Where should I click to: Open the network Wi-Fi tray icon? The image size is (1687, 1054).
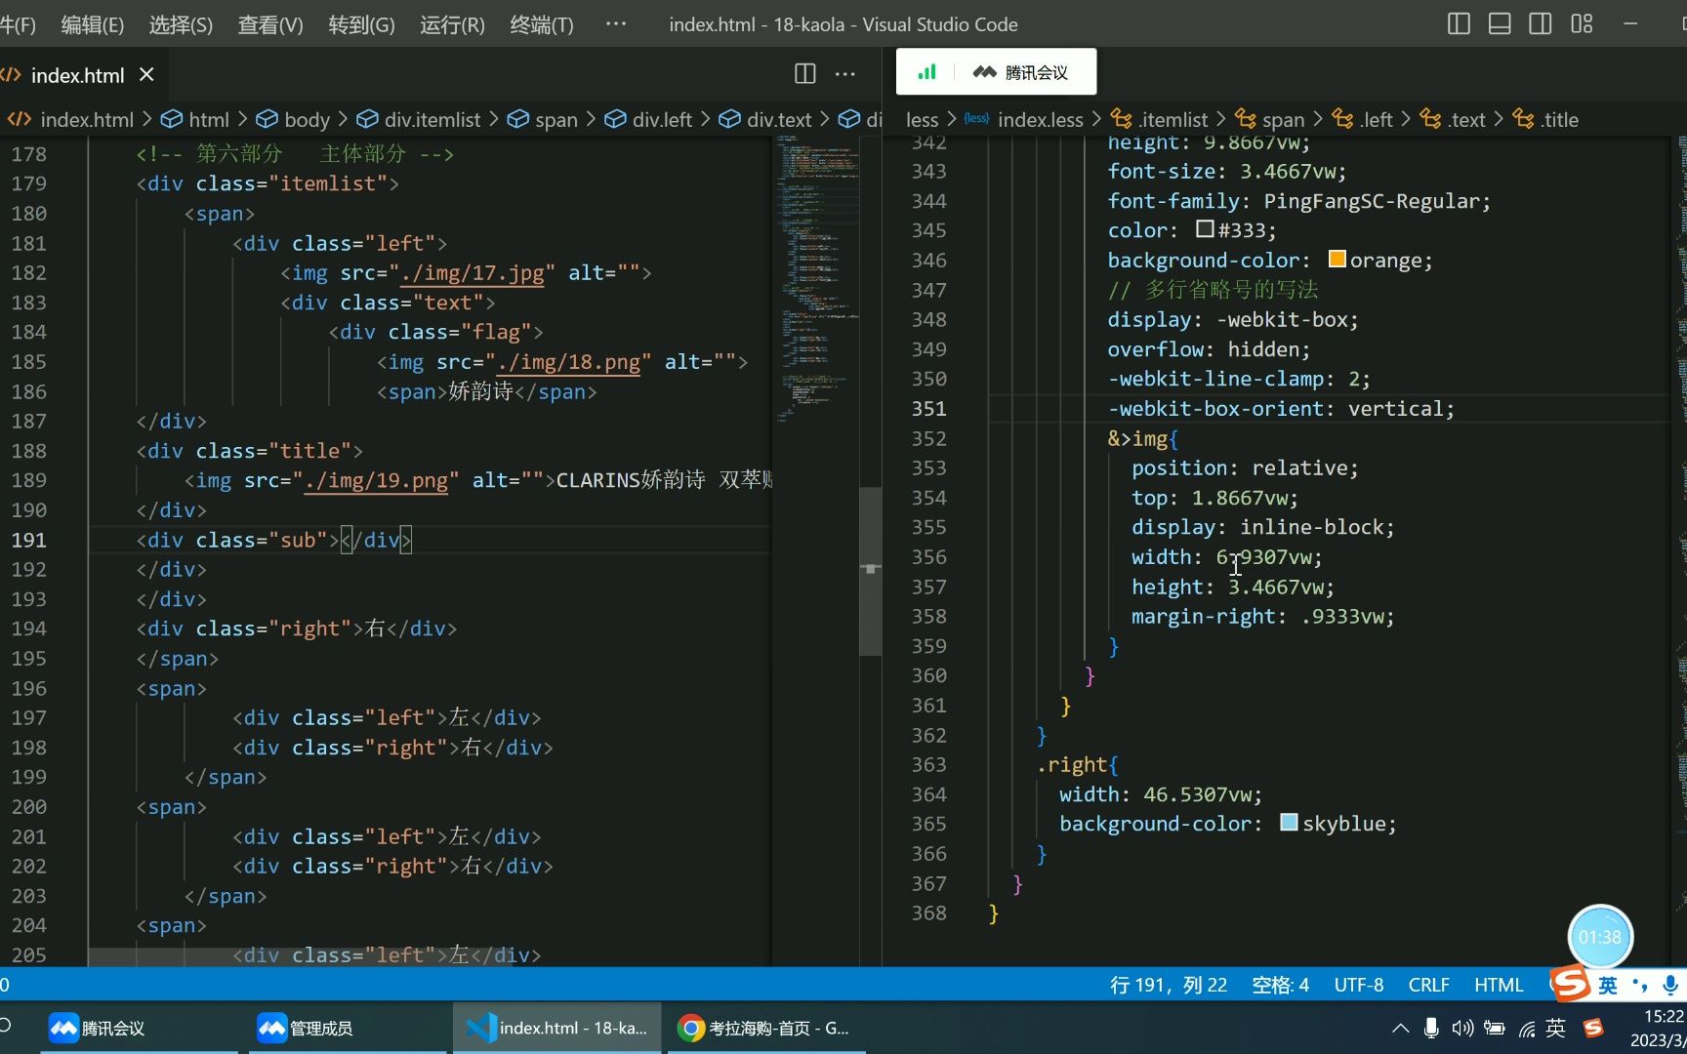coord(1527,1028)
